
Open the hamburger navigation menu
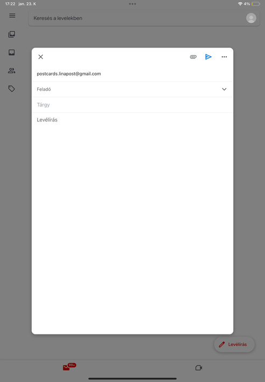[x=12, y=16]
